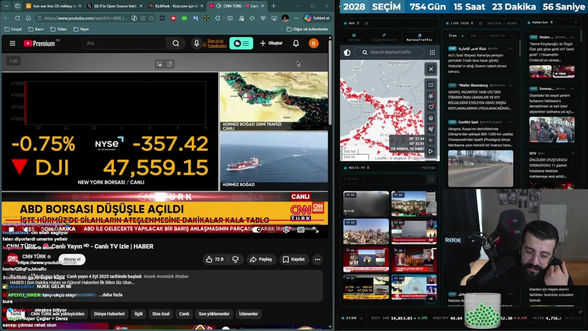Switch to the 'Harita' map tab
The height and width of the screenshot is (331, 588).
[x=354, y=38]
